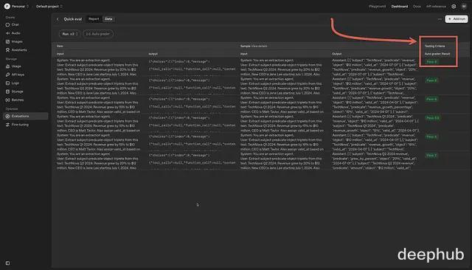Click last row Sample input cell
Image resolution: width=472 pixels, height=270 pixels.
281,161
